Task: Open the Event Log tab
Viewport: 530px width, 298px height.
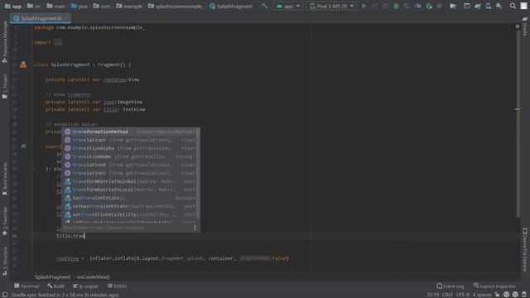Action: [x=450, y=286]
